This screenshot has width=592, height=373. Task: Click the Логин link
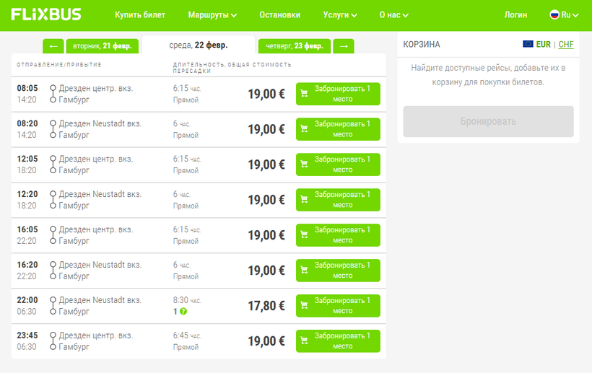point(515,14)
